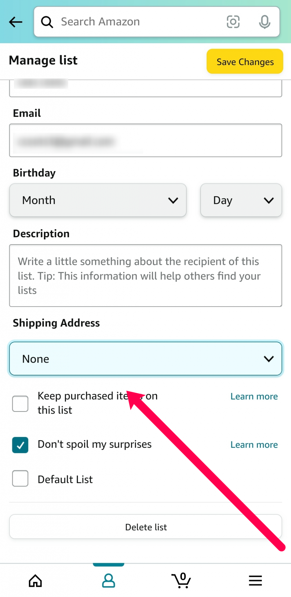The image size is (291, 597).
Task: Check Keep purchased items on this list
Action: click(x=20, y=403)
